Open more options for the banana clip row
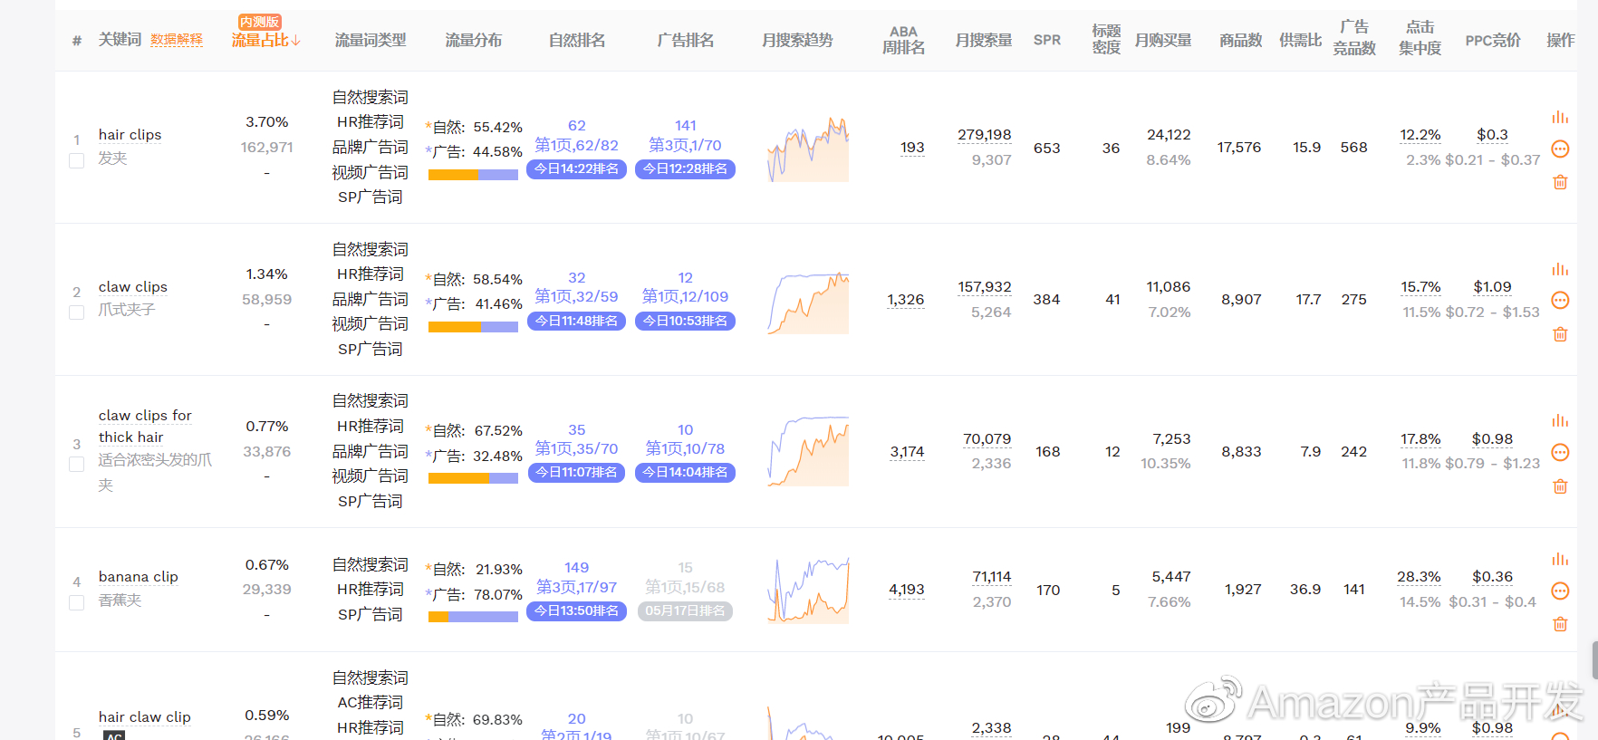1598x740 pixels. tap(1559, 591)
